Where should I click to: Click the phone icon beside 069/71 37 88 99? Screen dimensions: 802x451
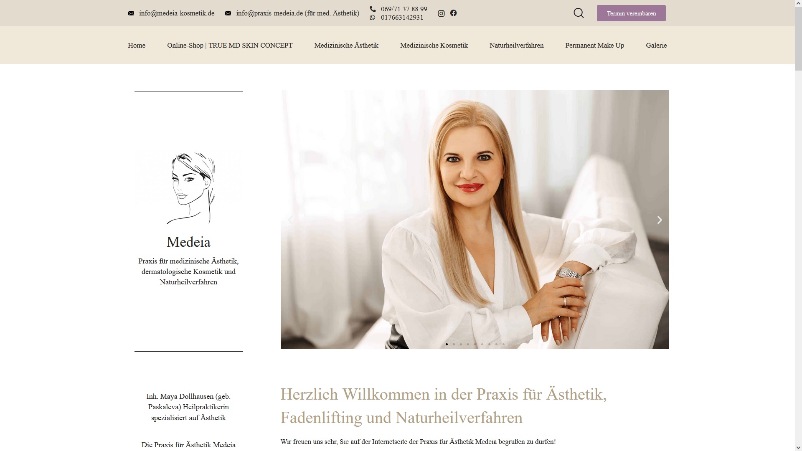pos(373,9)
